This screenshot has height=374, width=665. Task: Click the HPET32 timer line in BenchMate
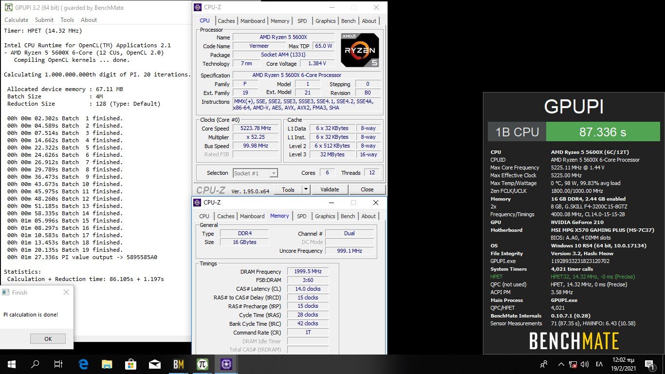click(574, 277)
